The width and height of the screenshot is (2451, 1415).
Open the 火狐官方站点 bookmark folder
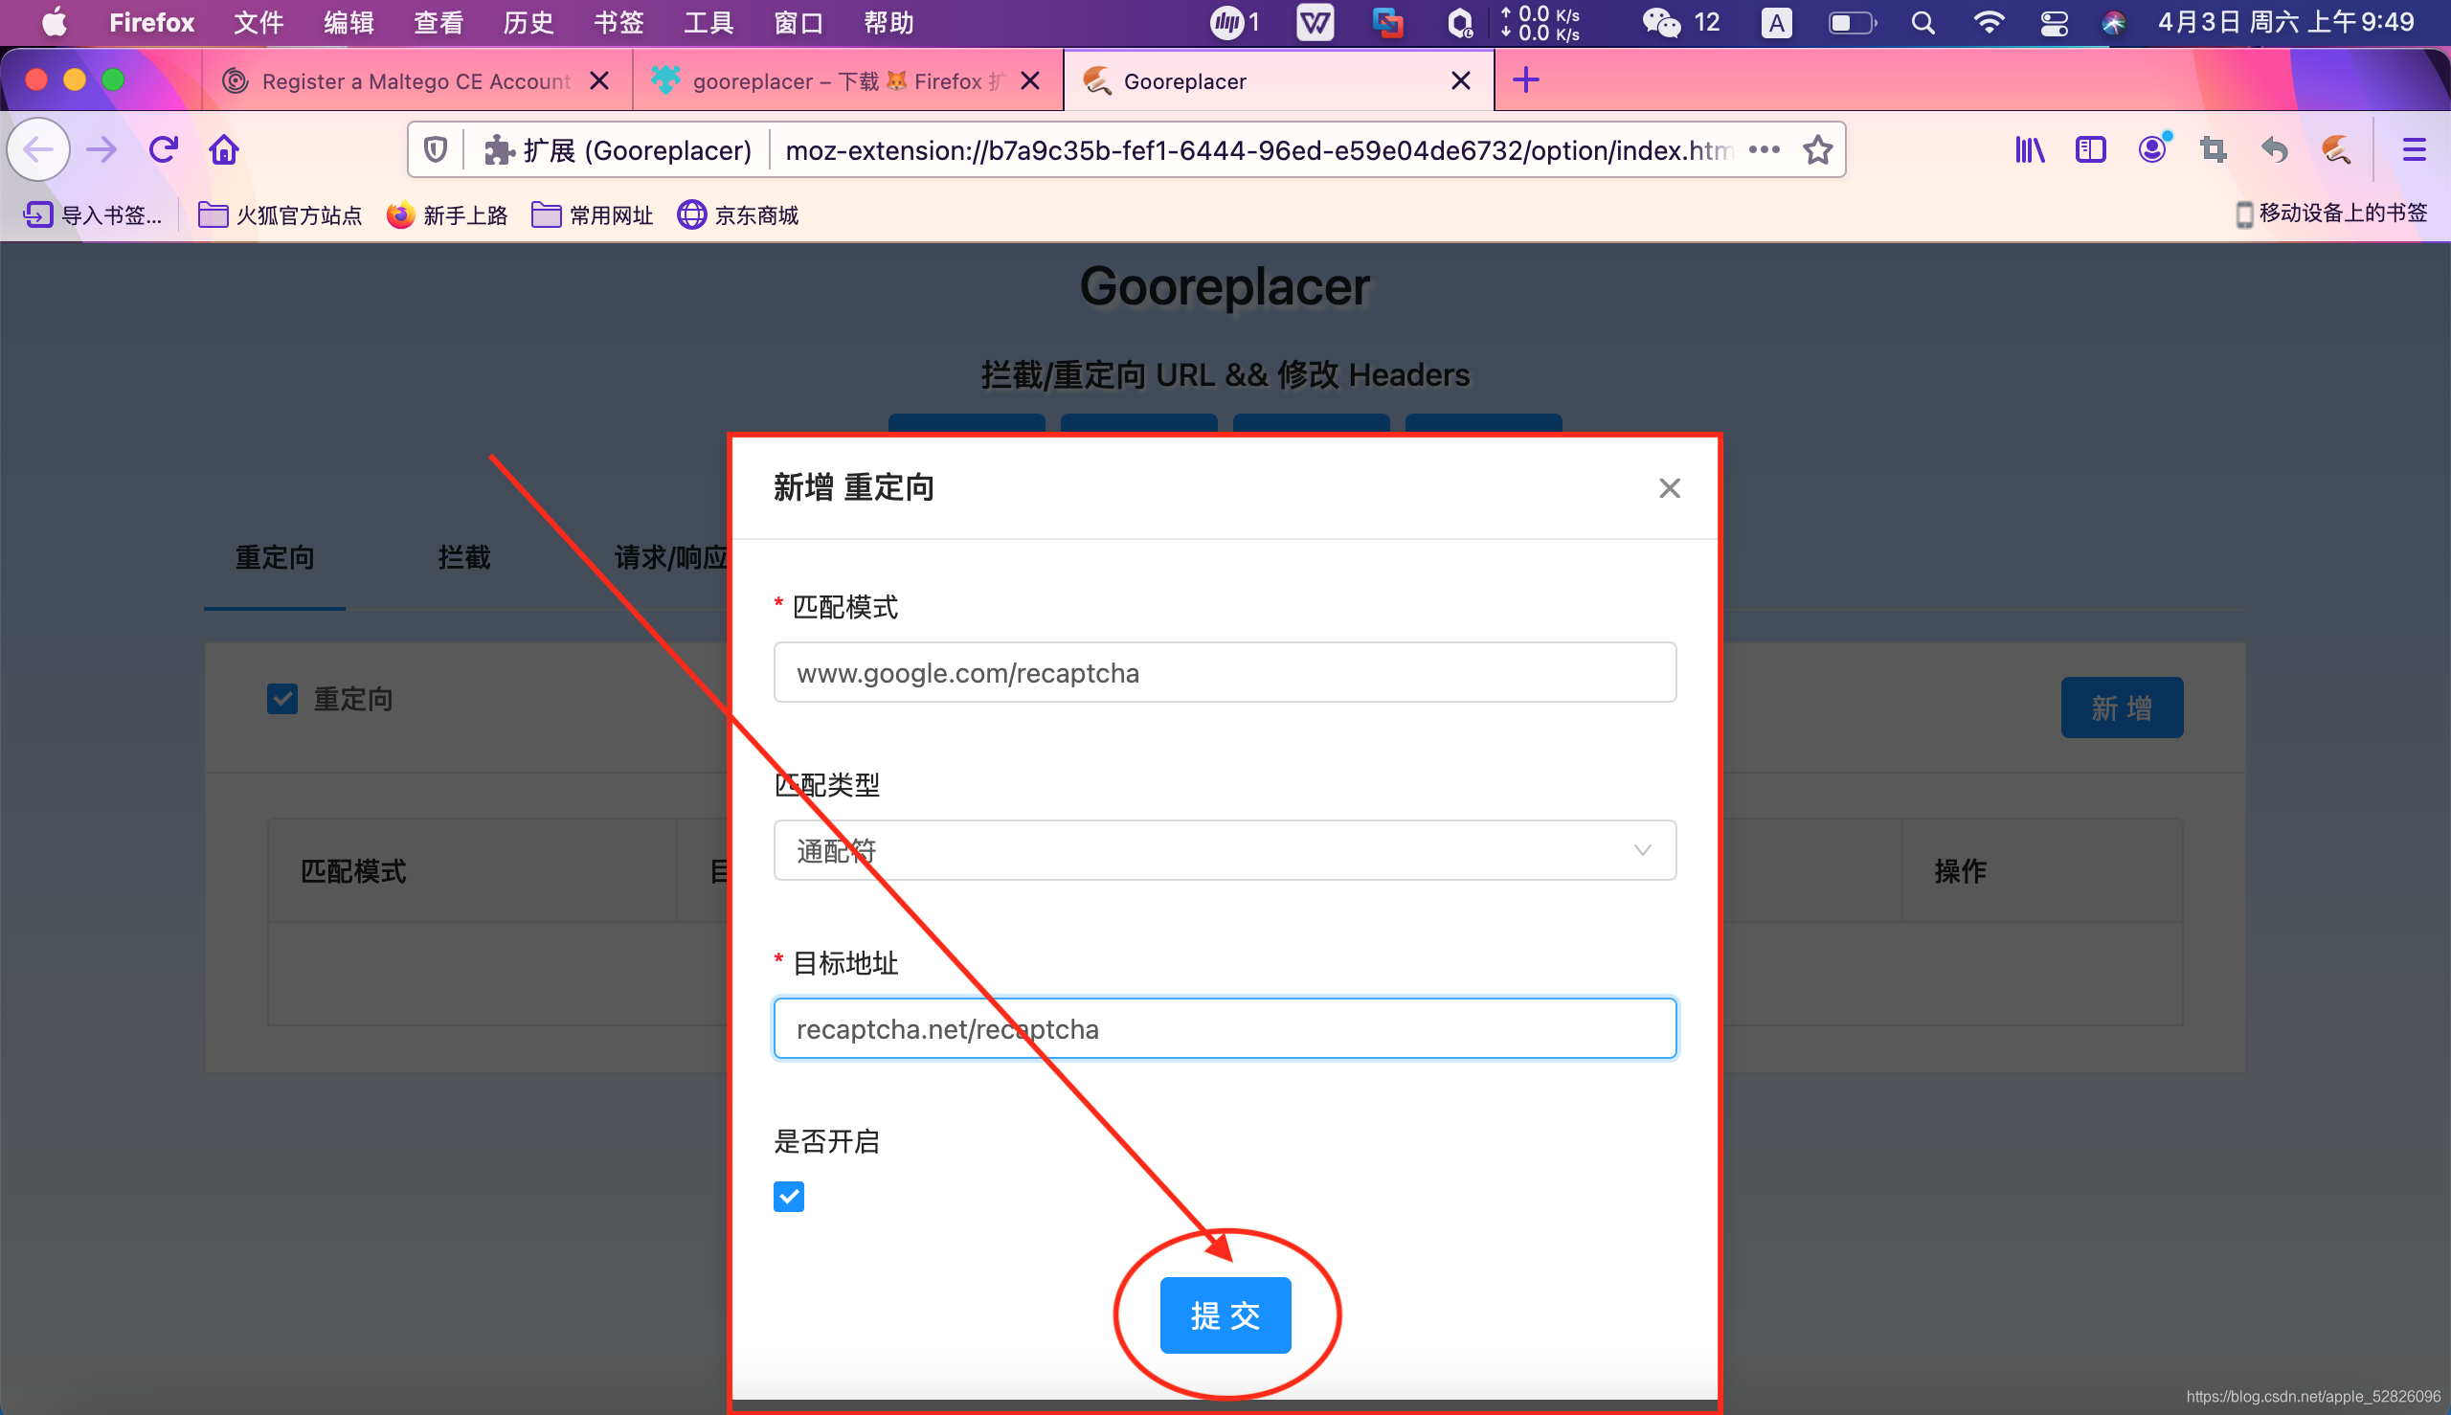(280, 214)
